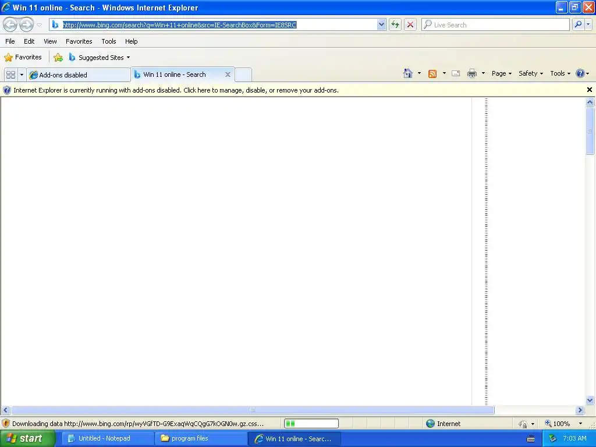Click the Print icon

pos(471,73)
